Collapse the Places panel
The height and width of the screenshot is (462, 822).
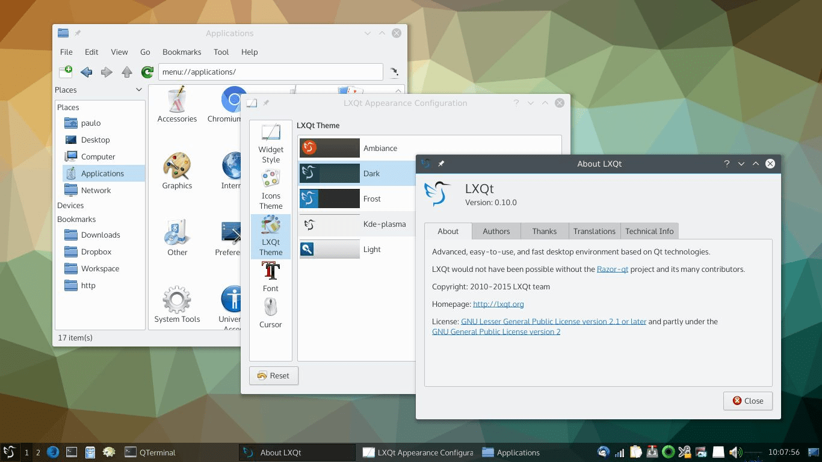[x=139, y=90]
